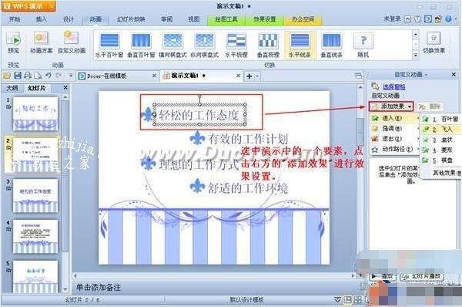This screenshot has width=462, height=307.
Task: Select slide 4 thumbnail
Action: (35, 237)
